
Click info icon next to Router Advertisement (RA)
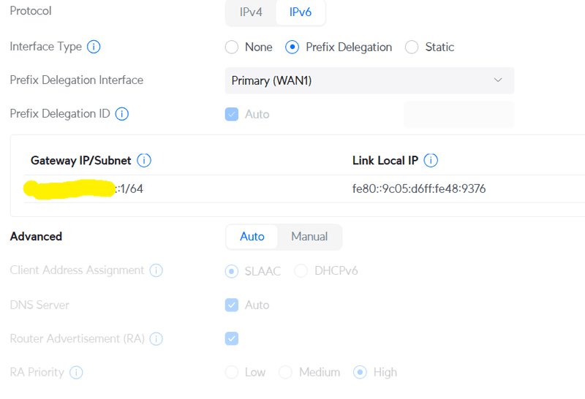(156, 339)
